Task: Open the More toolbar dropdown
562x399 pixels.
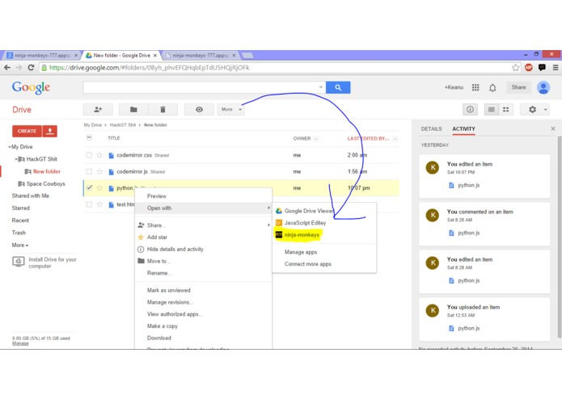Action: (x=230, y=110)
